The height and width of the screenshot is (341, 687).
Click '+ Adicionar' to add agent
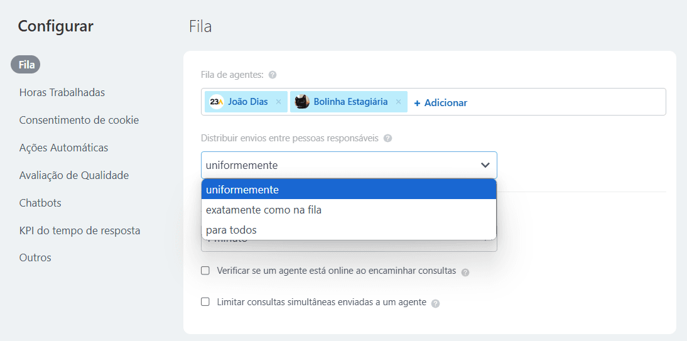[x=441, y=102]
